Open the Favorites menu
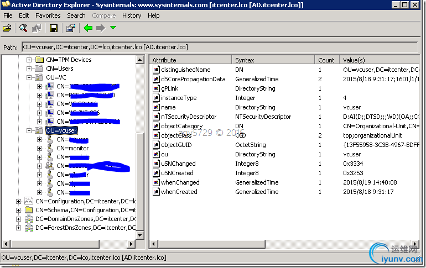The image size is (426, 268). [48, 15]
